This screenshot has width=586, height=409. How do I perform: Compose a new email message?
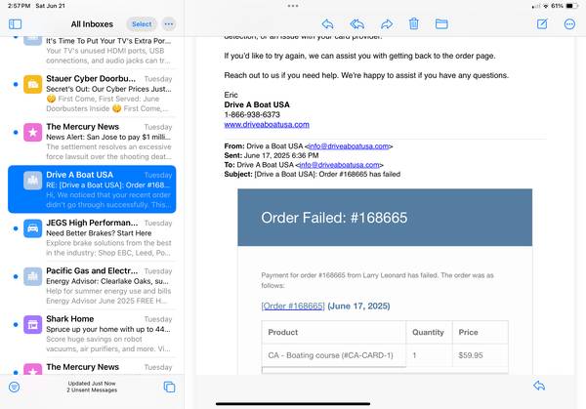pyautogui.click(x=542, y=23)
